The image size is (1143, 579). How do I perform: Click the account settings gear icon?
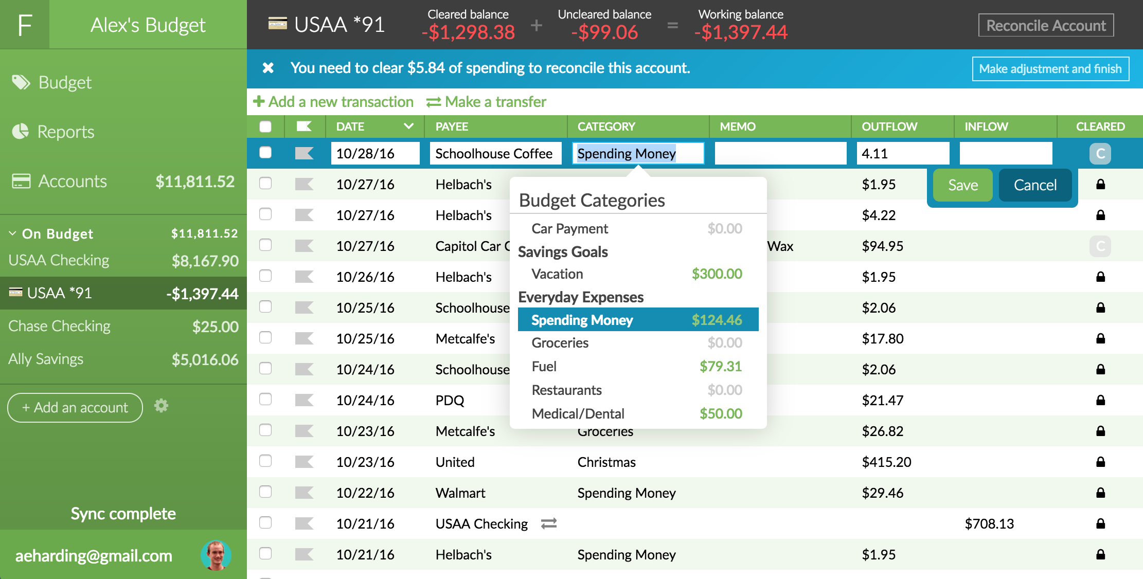161,406
